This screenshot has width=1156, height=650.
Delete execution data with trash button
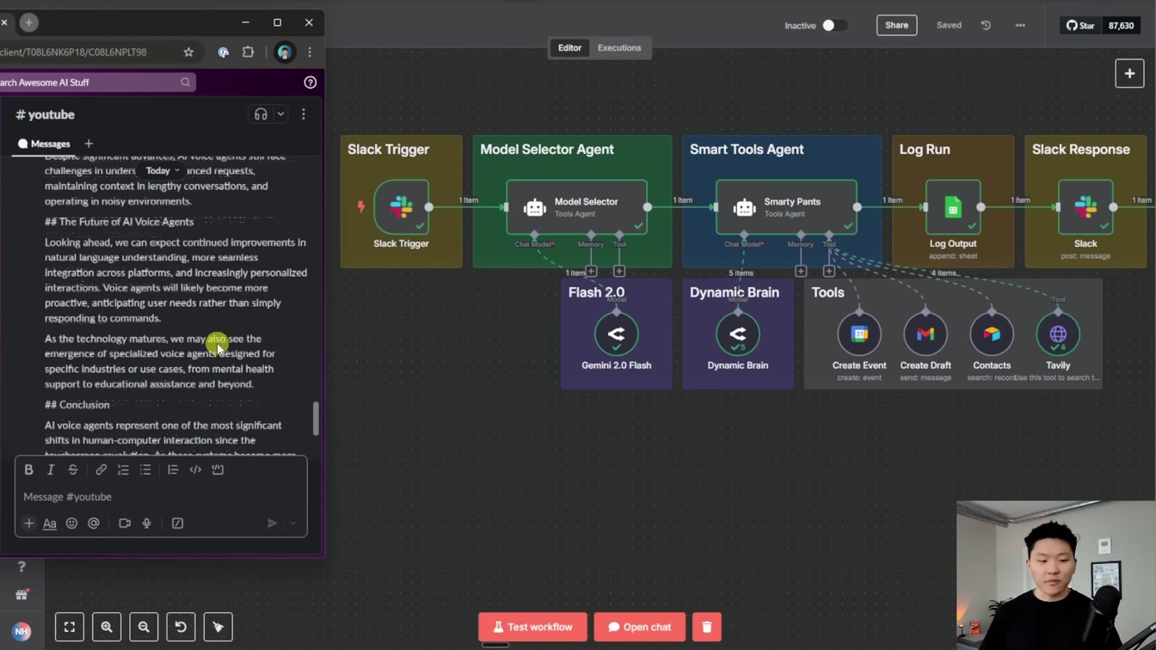[x=707, y=627]
